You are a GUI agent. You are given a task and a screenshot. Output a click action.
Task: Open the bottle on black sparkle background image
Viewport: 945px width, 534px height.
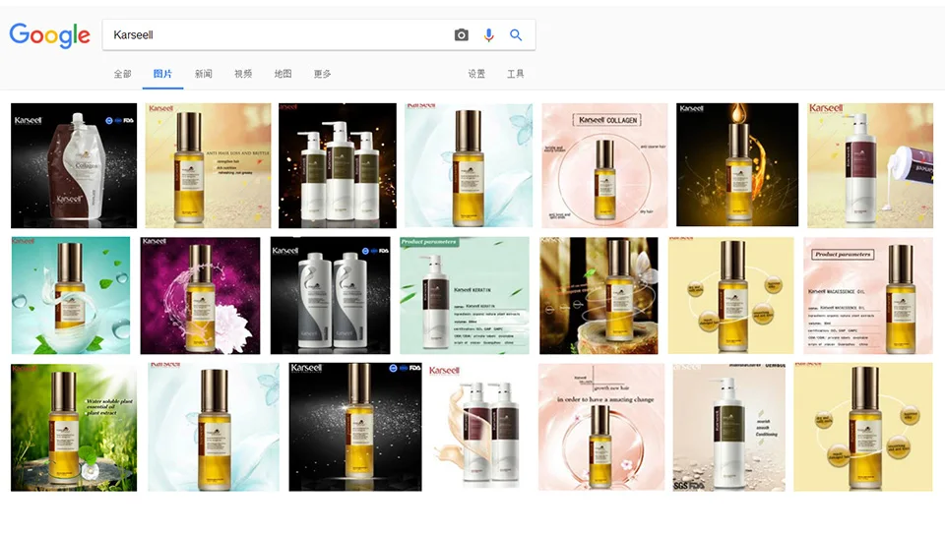point(355,427)
